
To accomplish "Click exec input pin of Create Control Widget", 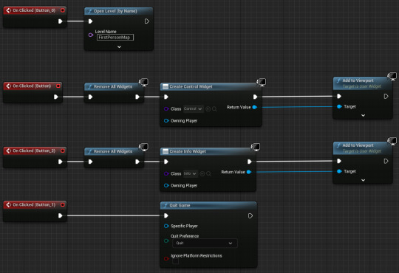I will tap(166, 97).
